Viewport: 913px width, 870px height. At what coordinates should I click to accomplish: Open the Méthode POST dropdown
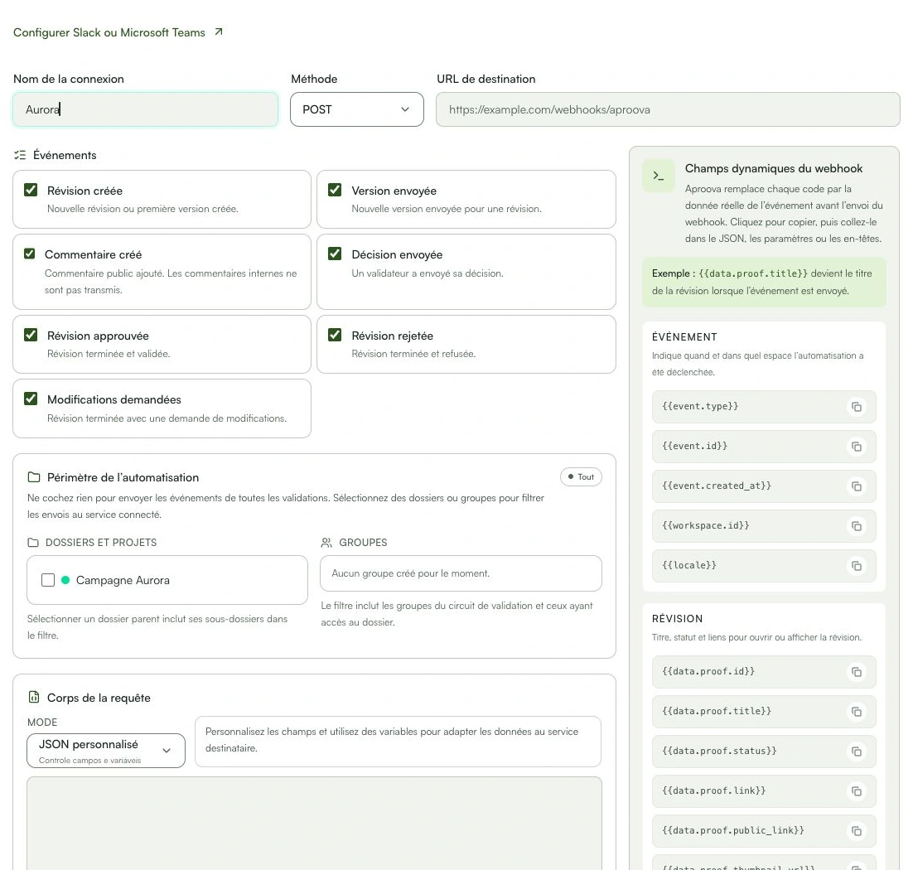pyautogui.click(x=357, y=109)
